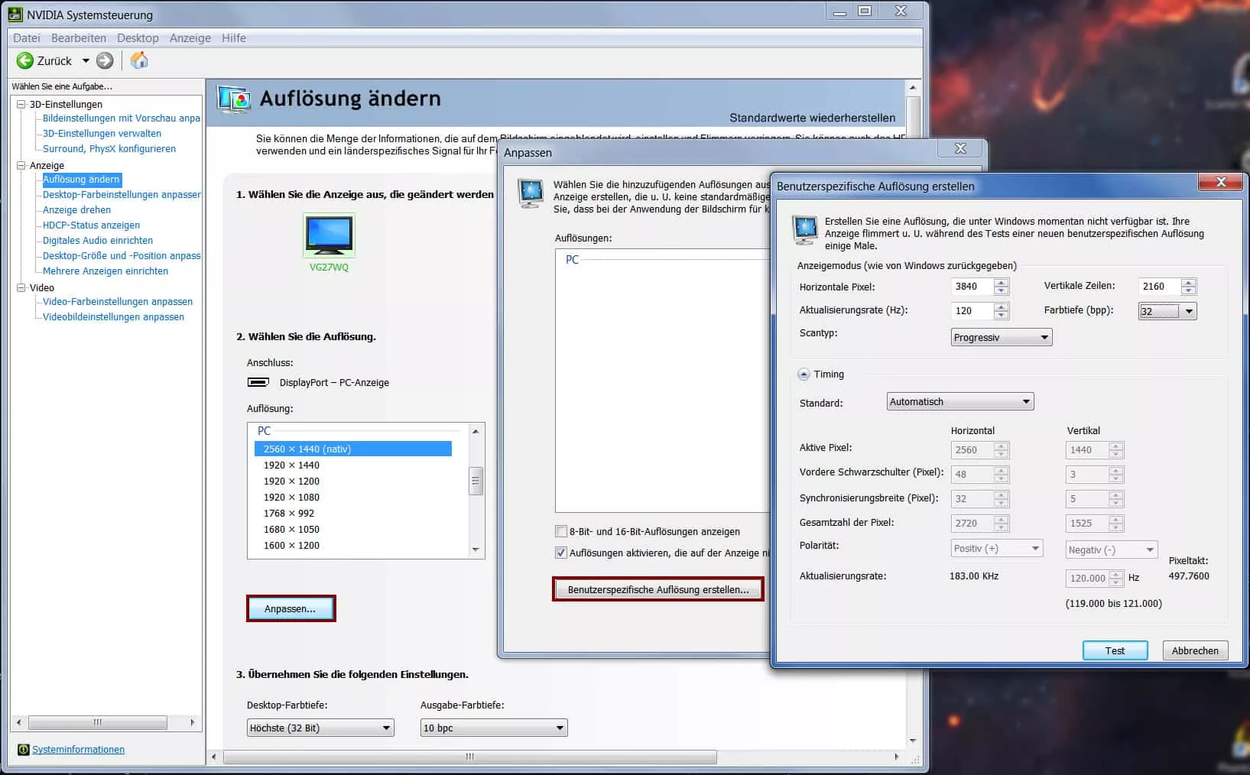This screenshot has width=1250, height=775.
Task: Click the Auflösung ändern header icon
Action: tap(234, 99)
